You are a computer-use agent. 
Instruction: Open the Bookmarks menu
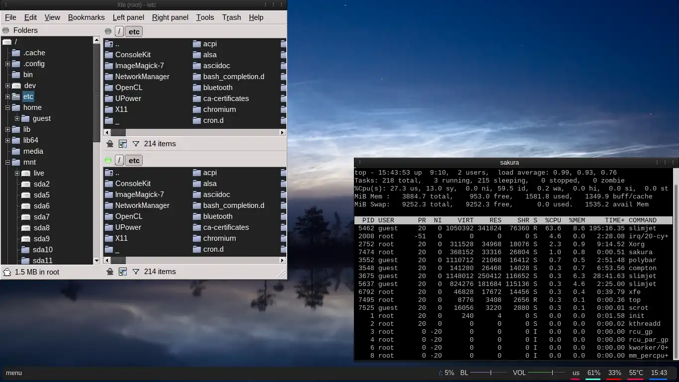click(x=86, y=17)
